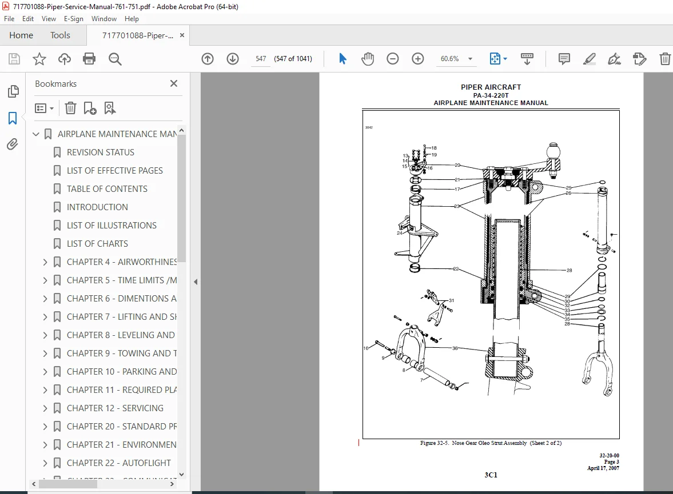This screenshot has height=494, width=673.
Task: Go to next page arrow icon
Action: click(233, 59)
